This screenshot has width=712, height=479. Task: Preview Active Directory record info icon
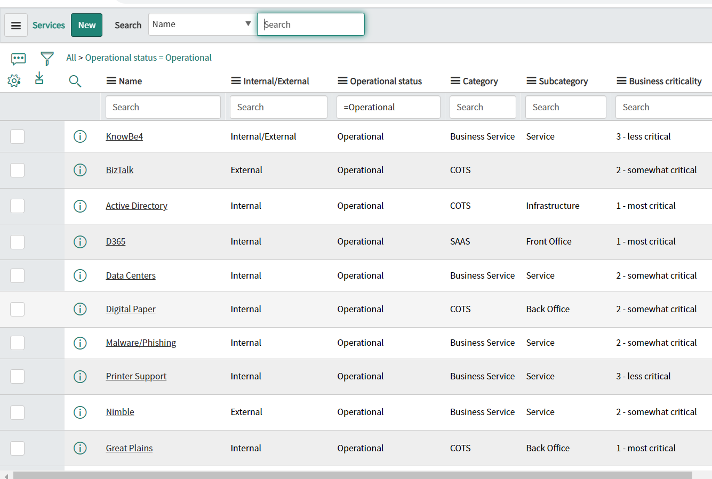pos(80,206)
